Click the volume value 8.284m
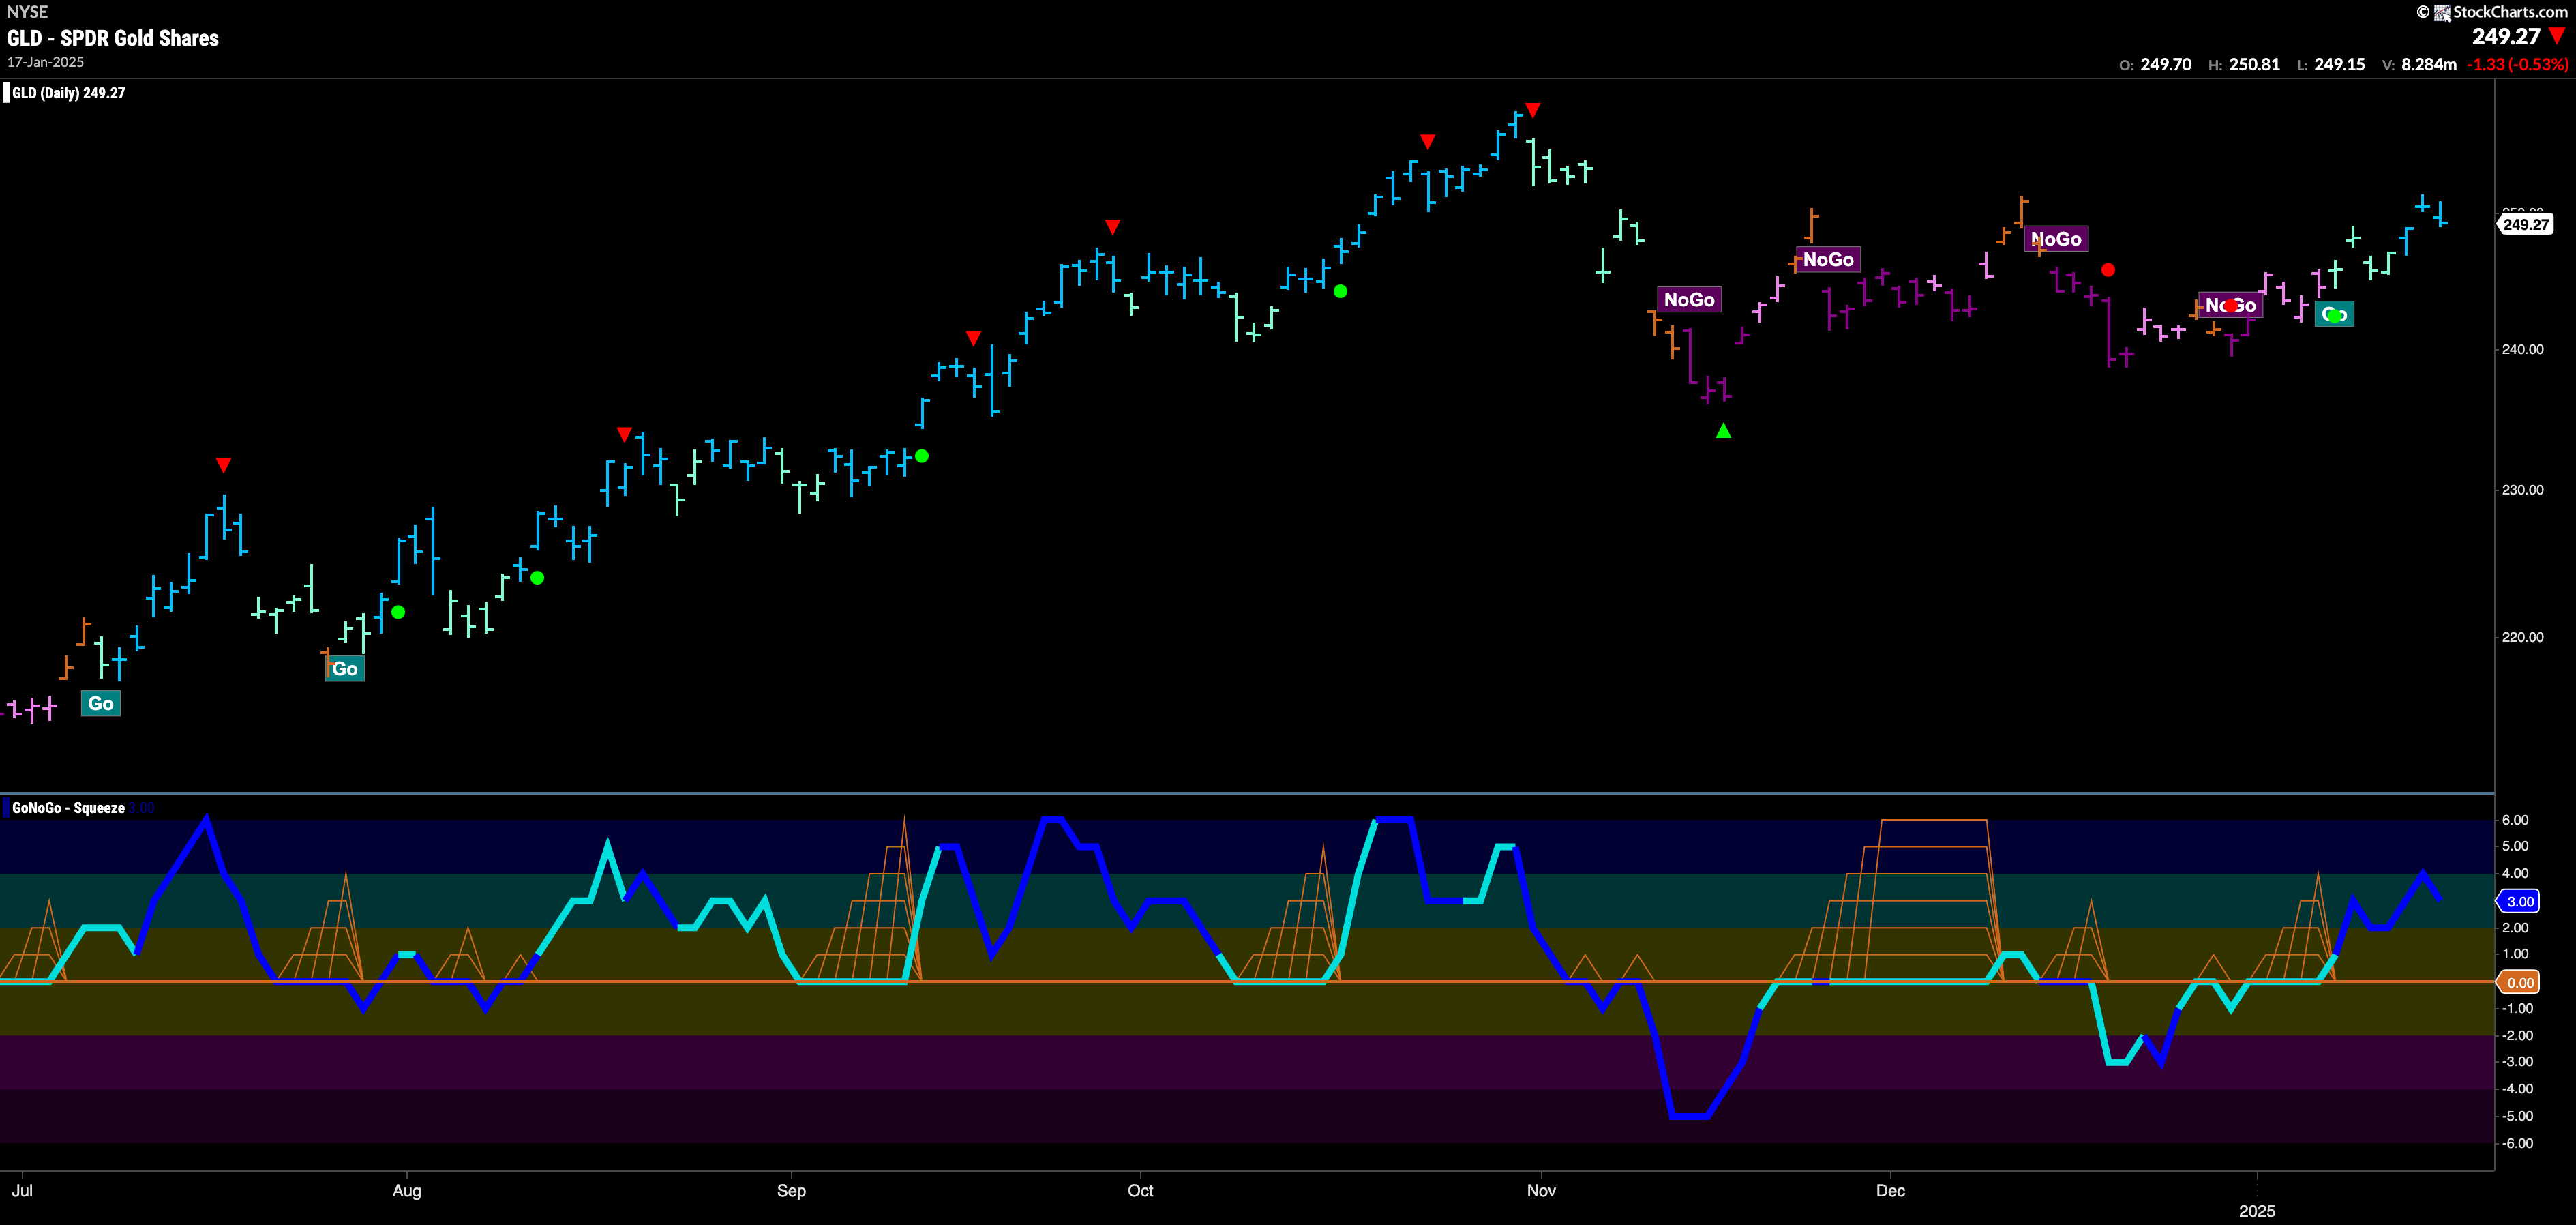 point(2429,64)
